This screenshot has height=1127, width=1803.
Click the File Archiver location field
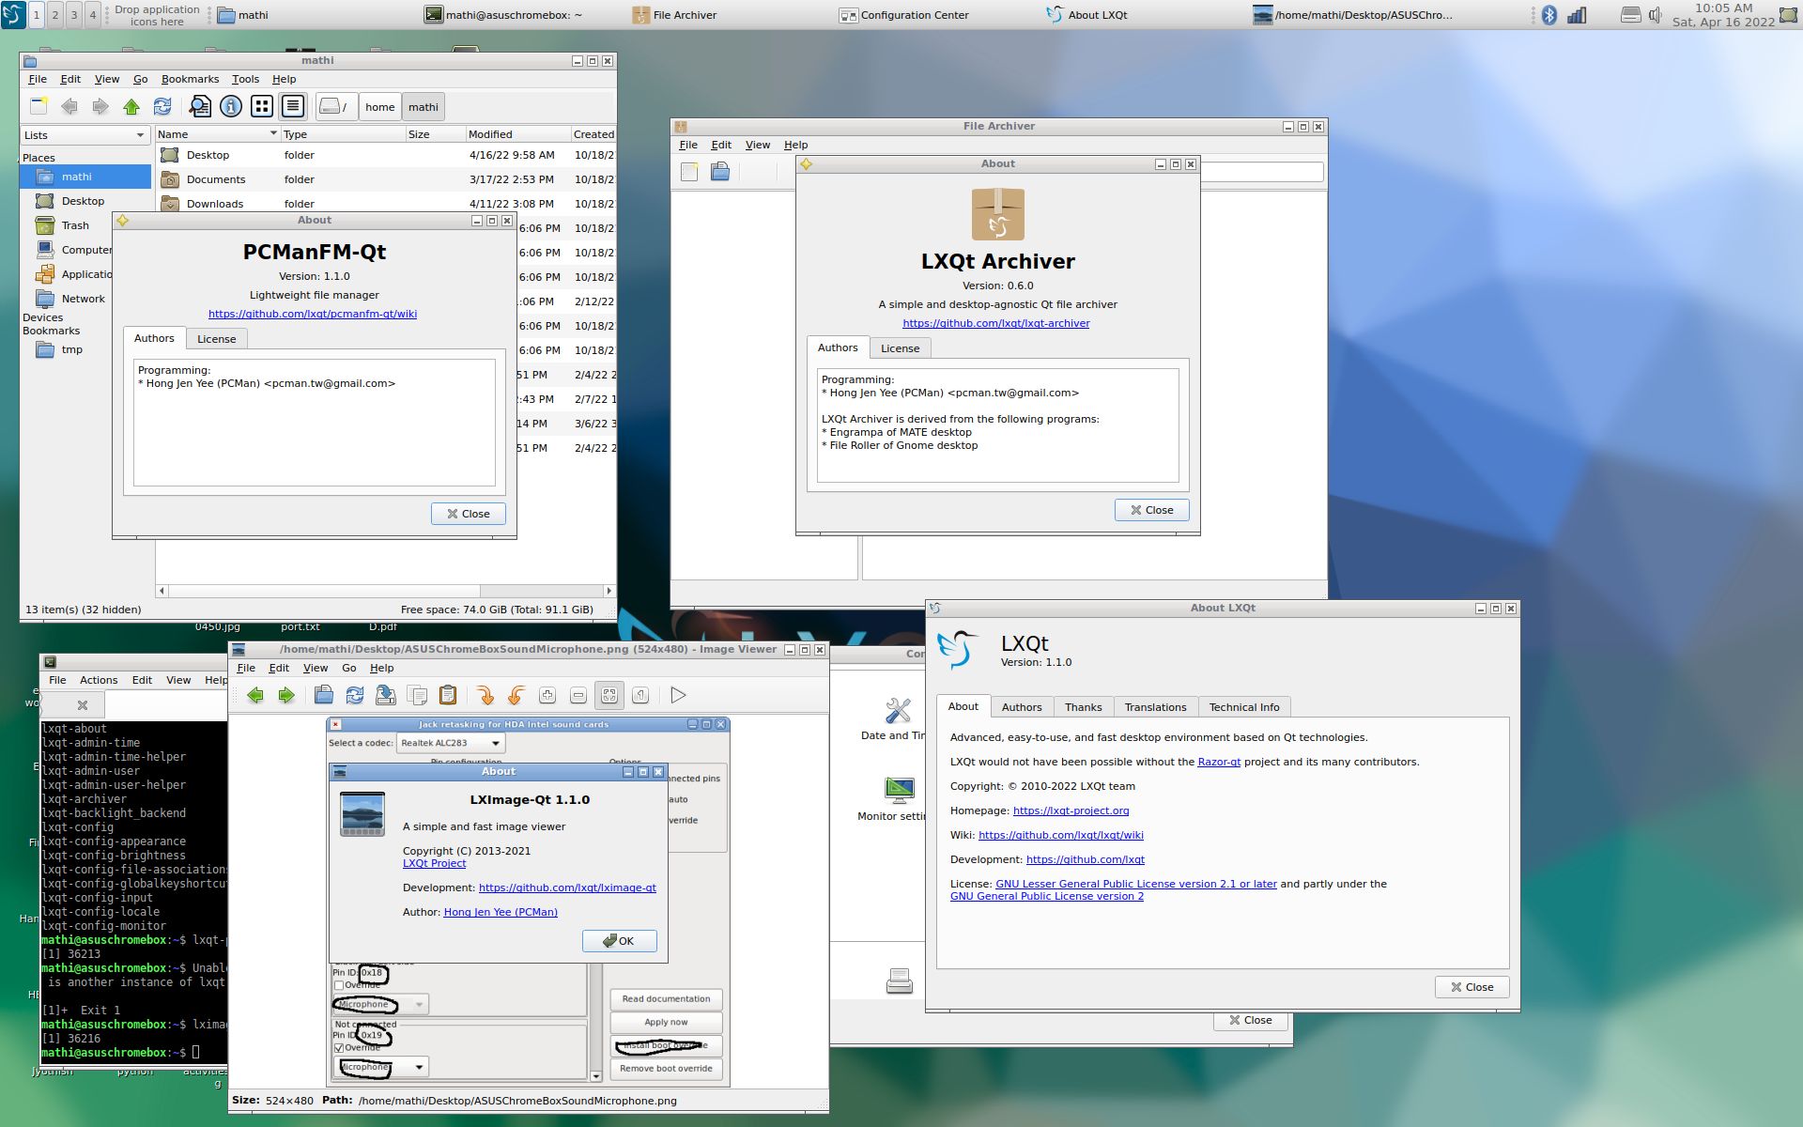point(1262,172)
